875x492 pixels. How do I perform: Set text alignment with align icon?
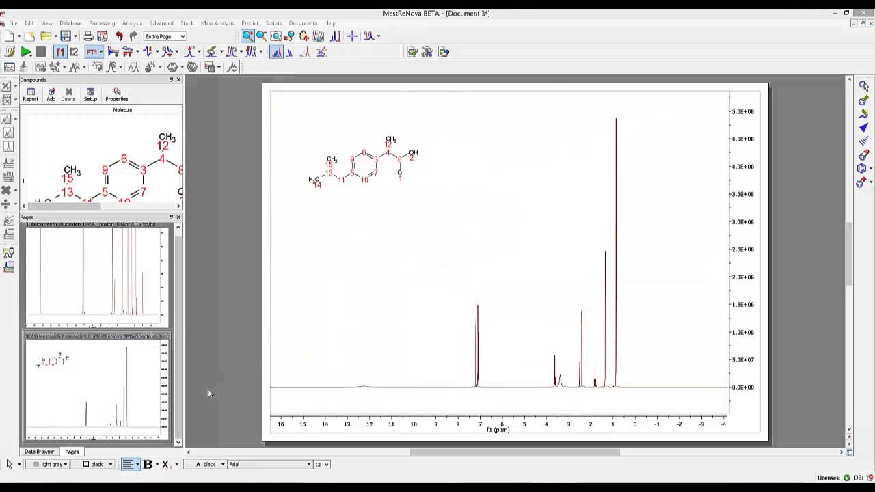pyautogui.click(x=127, y=464)
